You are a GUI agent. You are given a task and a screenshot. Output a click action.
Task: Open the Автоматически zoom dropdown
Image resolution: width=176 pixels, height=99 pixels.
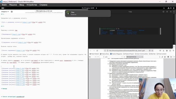(x=134, y=57)
